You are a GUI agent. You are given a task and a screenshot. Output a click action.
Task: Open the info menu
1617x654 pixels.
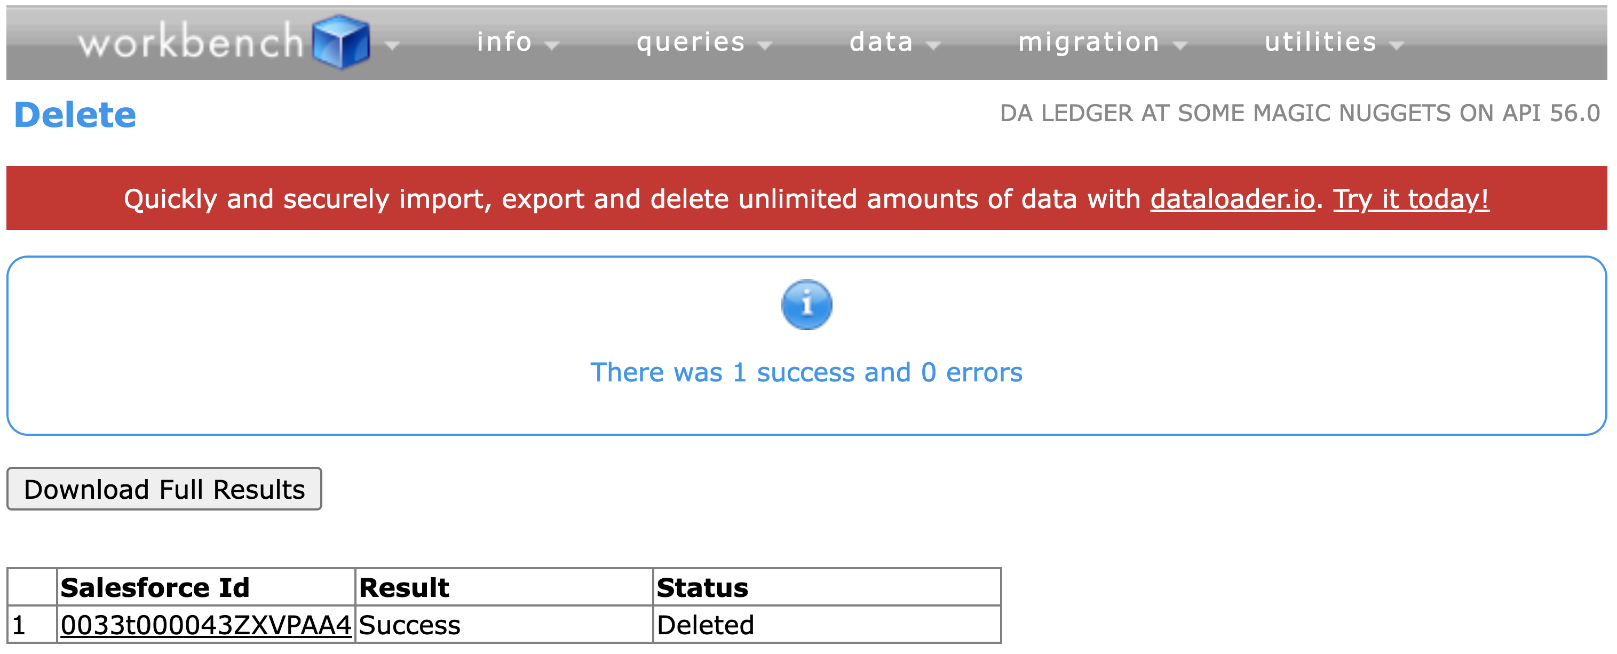click(x=504, y=42)
